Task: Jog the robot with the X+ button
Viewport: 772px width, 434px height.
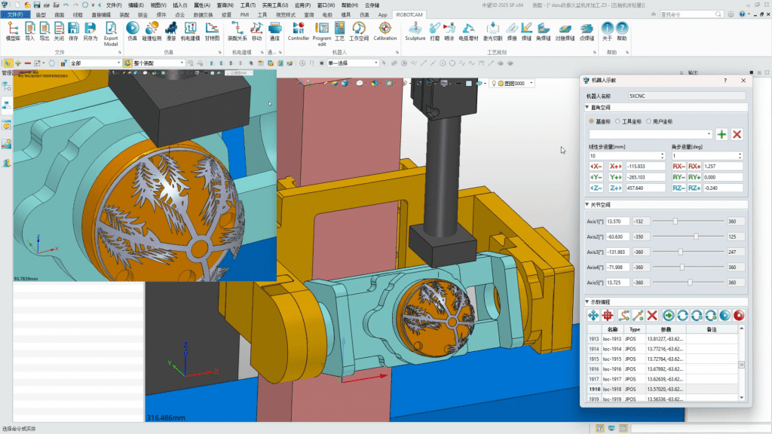Action: click(616, 166)
